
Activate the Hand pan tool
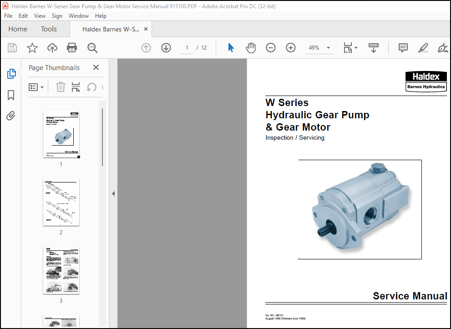click(x=250, y=48)
